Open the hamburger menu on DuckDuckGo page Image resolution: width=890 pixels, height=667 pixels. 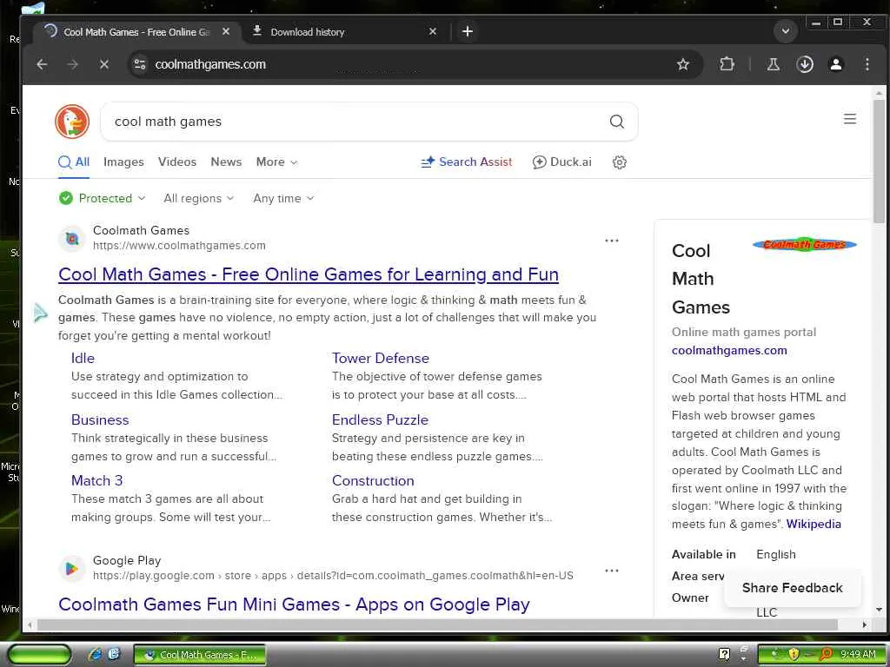coord(849,118)
